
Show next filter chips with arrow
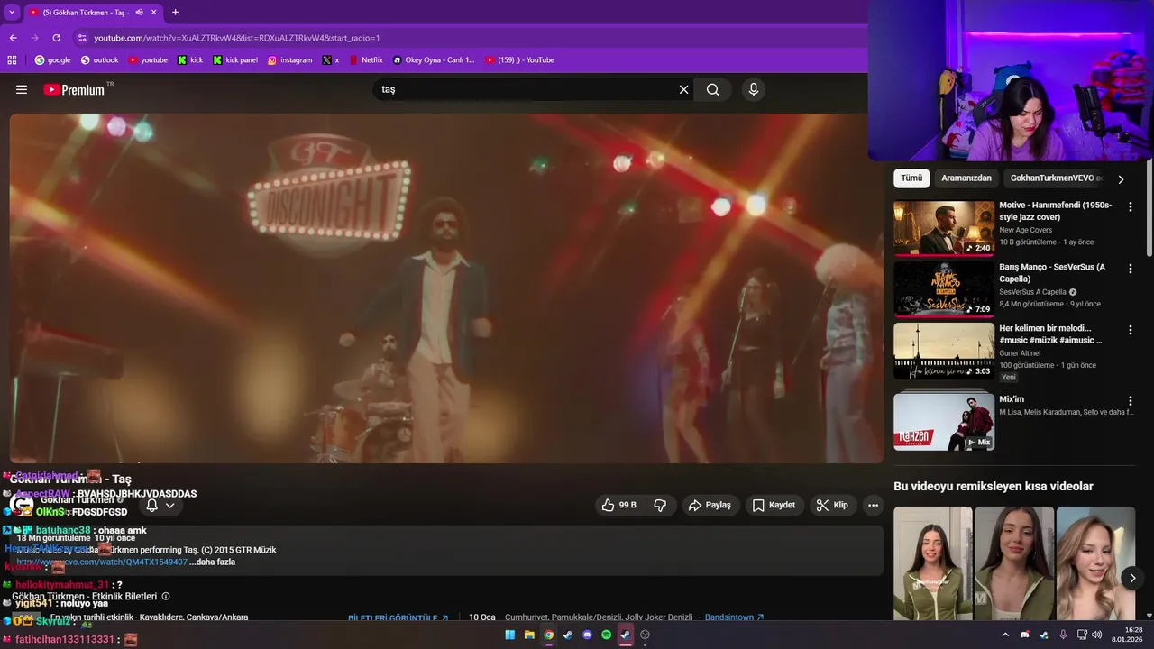click(x=1121, y=178)
